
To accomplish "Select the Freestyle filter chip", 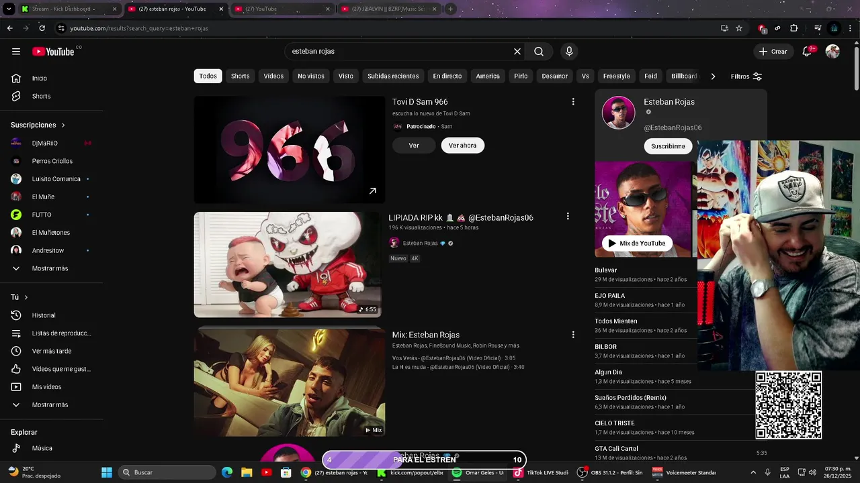I will coord(617,76).
